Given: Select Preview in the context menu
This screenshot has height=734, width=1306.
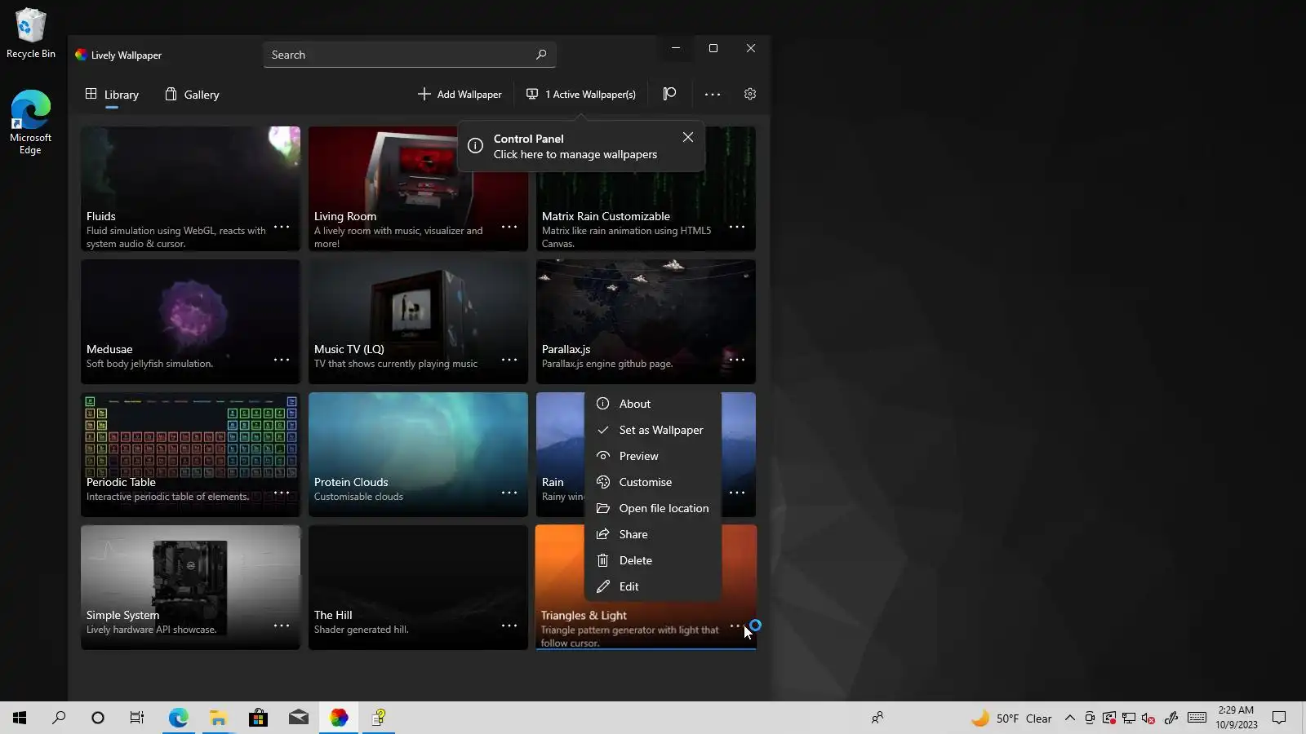Looking at the screenshot, I should coord(653,456).
